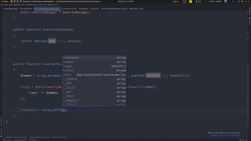The image size is (251, 141).
Task: Click Don't Ask Again link
Action: coord(234,136)
